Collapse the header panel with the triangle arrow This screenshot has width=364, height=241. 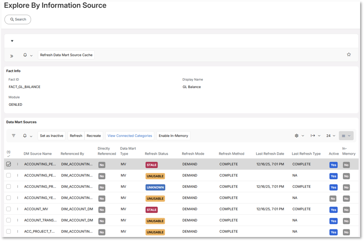12,41
